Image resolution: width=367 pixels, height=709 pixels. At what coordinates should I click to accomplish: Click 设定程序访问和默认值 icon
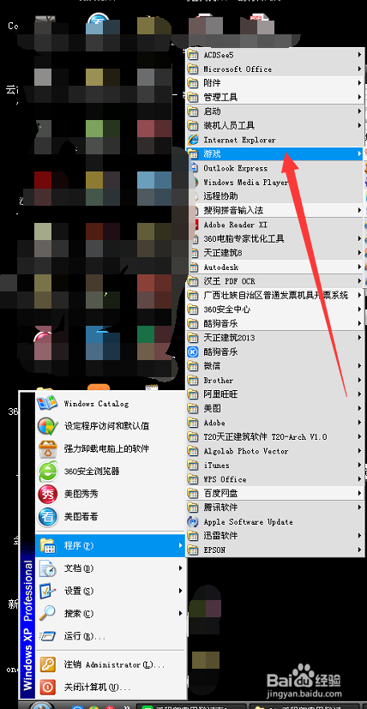pos(47,426)
